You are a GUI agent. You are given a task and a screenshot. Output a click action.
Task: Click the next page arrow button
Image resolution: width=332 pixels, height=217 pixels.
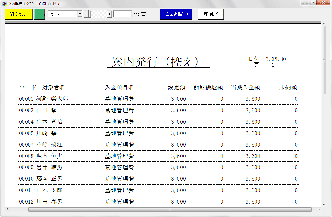click(x=109, y=14)
